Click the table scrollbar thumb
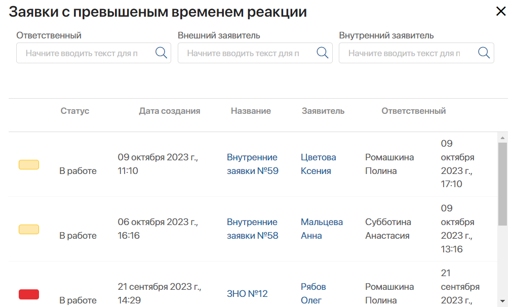Screen dimensions: 513x307 [502, 184]
